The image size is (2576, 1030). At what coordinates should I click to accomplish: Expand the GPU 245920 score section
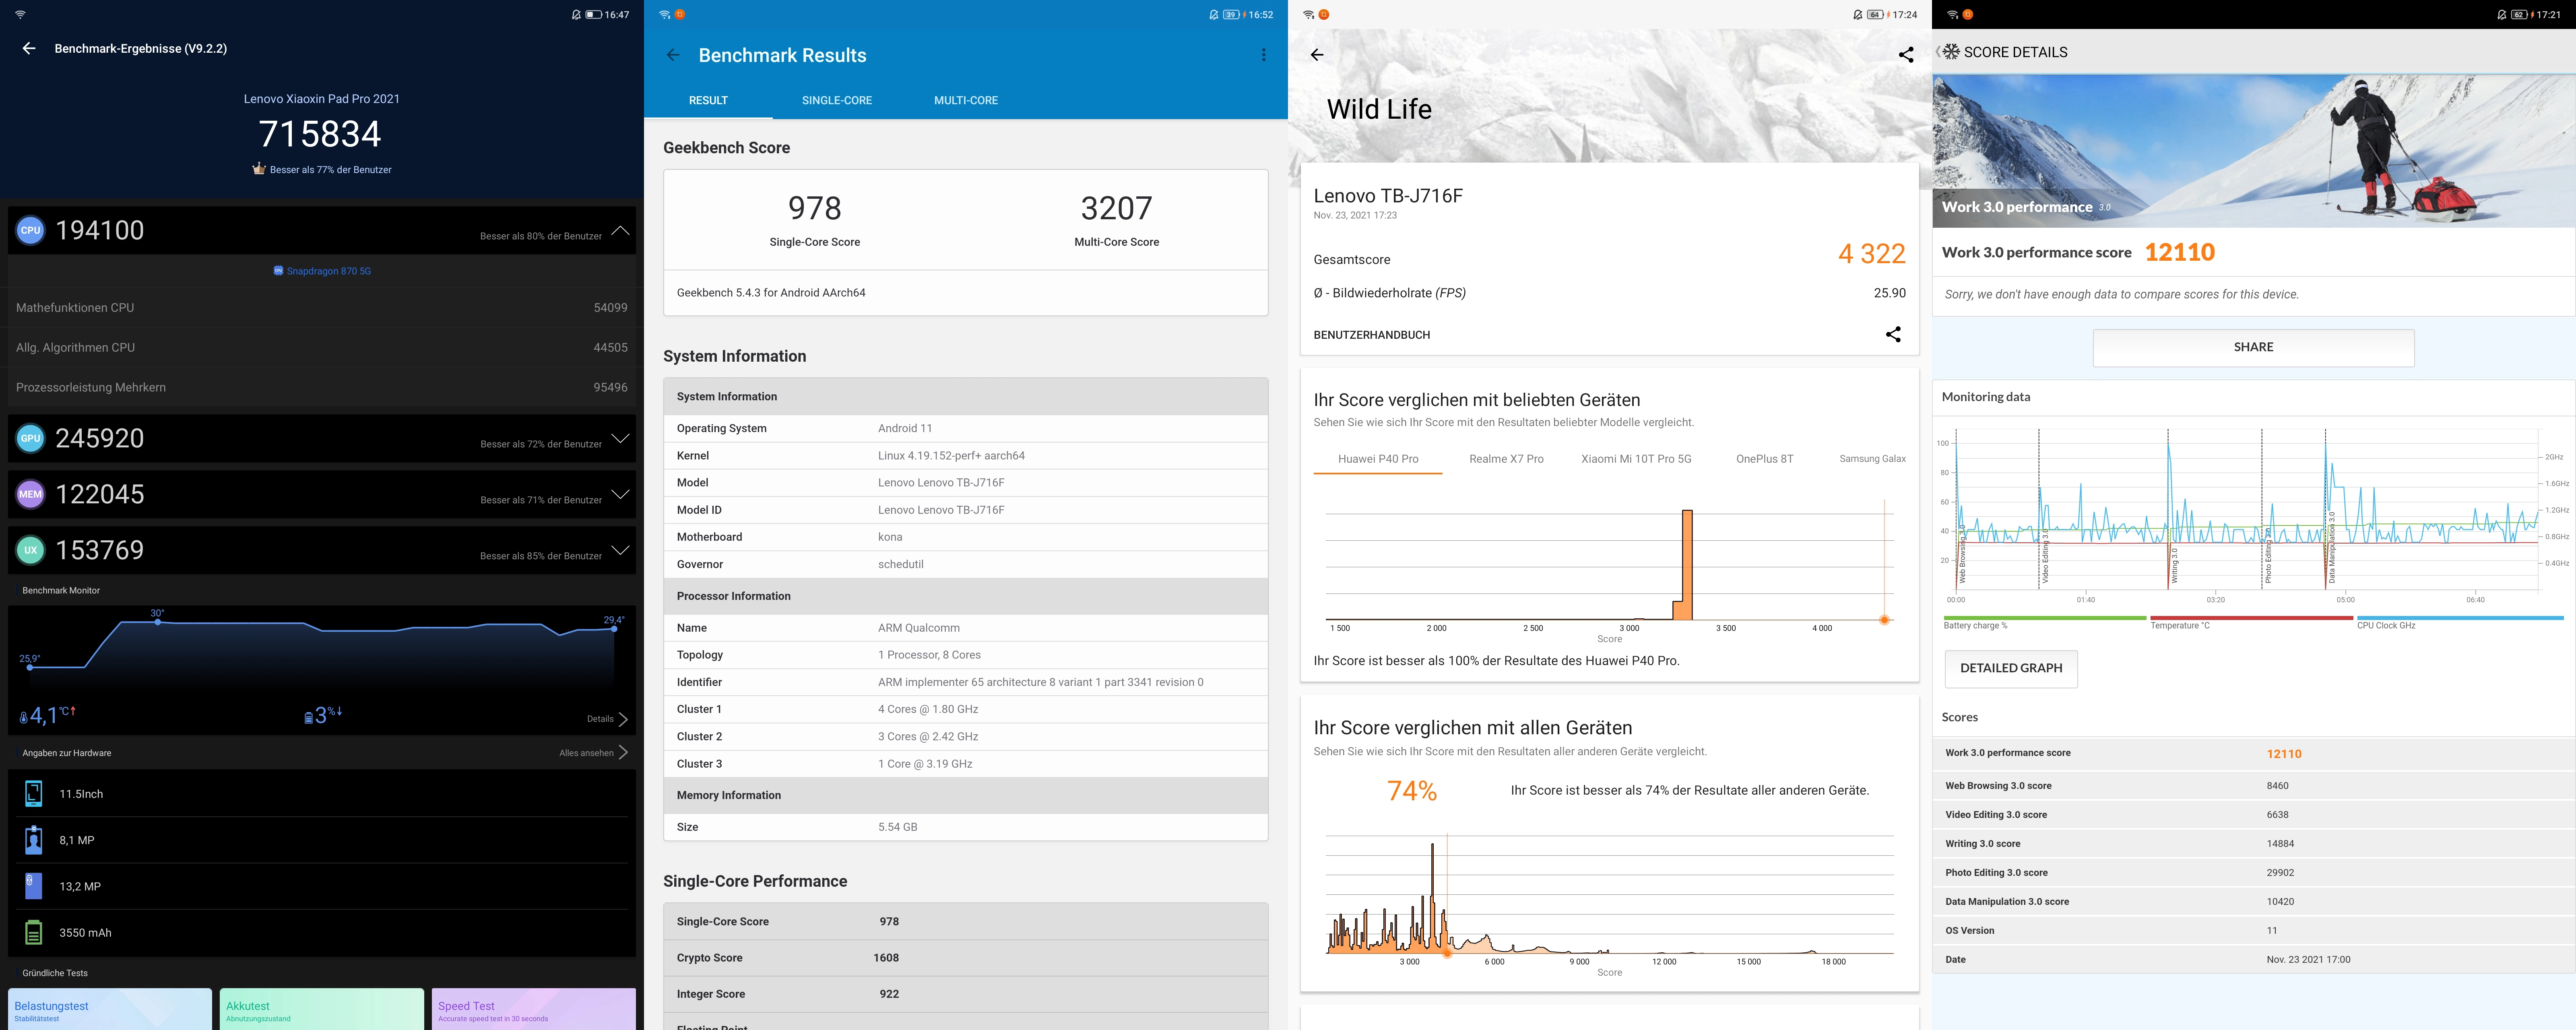(x=620, y=438)
